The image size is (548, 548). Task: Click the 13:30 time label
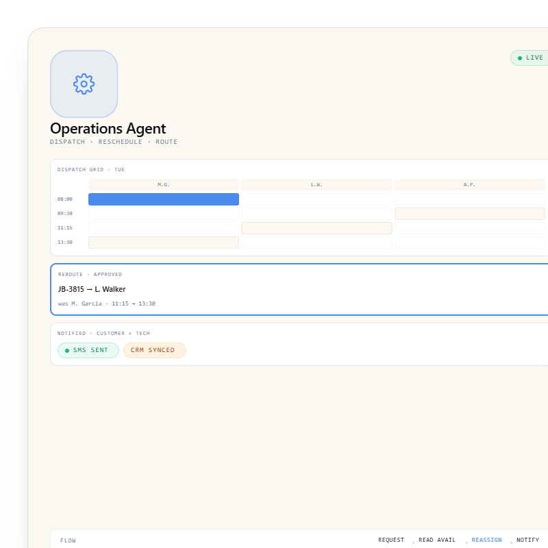[65, 242]
